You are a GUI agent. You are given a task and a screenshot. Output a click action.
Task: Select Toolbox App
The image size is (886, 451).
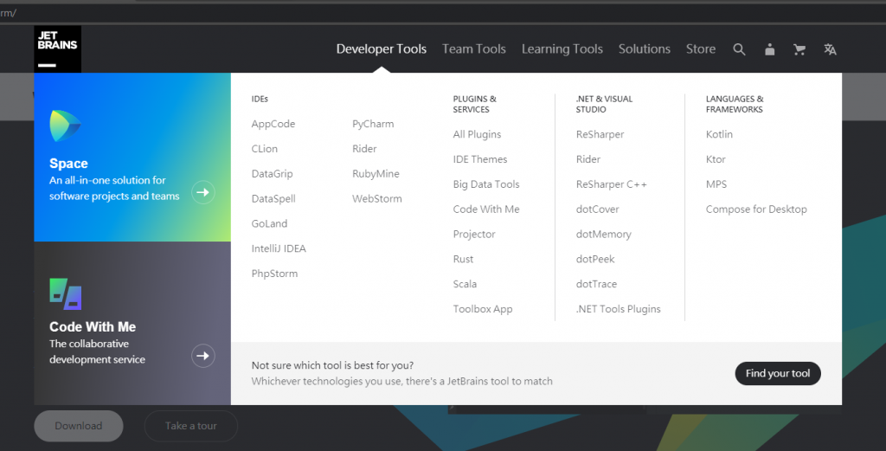coord(483,308)
